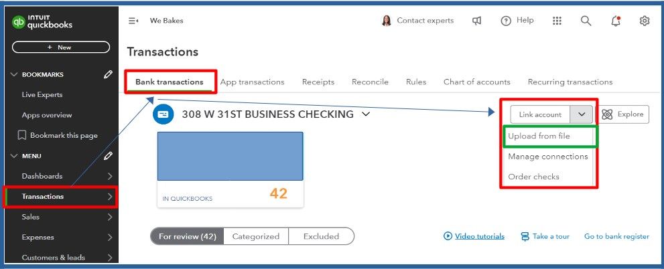The width and height of the screenshot is (664, 269).
Task: Go to the Reconcile tab
Action: (x=370, y=82)
